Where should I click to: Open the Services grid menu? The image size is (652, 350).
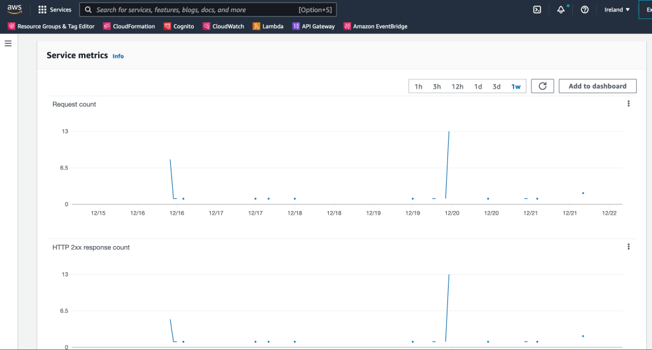pos(55,10)
